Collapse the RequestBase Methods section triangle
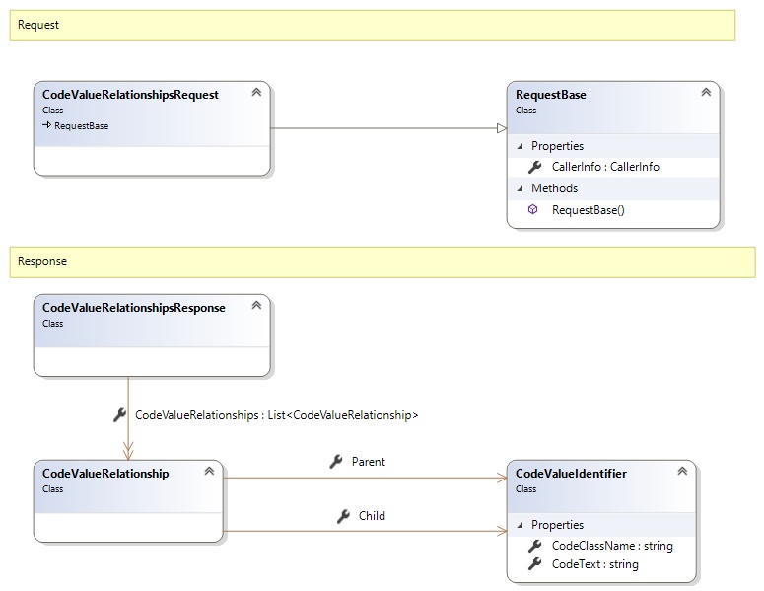 521,188
